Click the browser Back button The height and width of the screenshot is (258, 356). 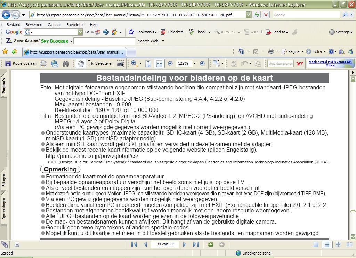(x=6, y=15)
